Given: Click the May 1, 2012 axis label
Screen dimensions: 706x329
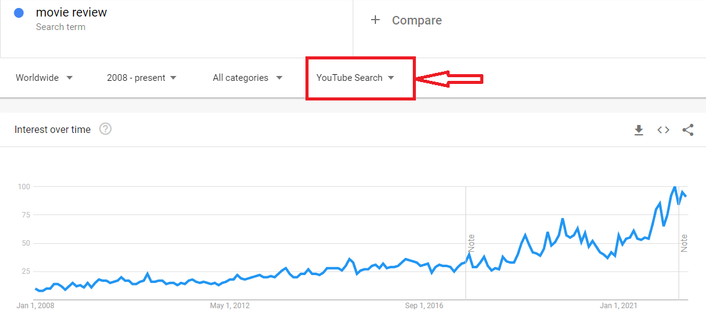Looking at the screenshot, I should (x=229, y=306).
